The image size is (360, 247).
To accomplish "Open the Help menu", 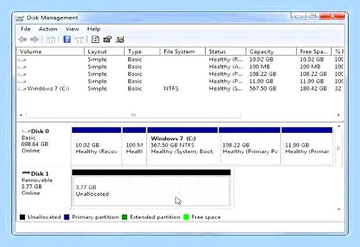I will tap(93, 29).
